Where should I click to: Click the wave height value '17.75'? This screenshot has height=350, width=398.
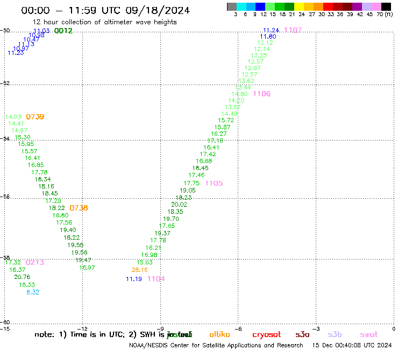point(191,183)
